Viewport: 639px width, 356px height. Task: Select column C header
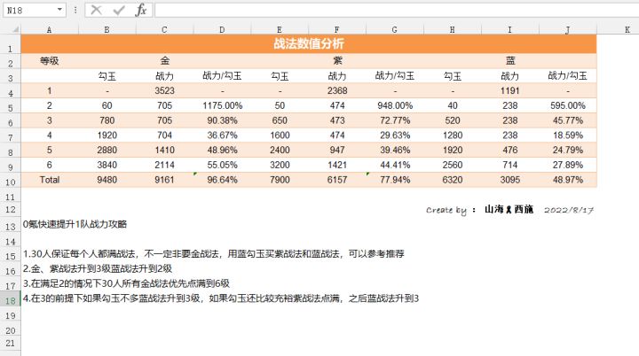[164, 30]
